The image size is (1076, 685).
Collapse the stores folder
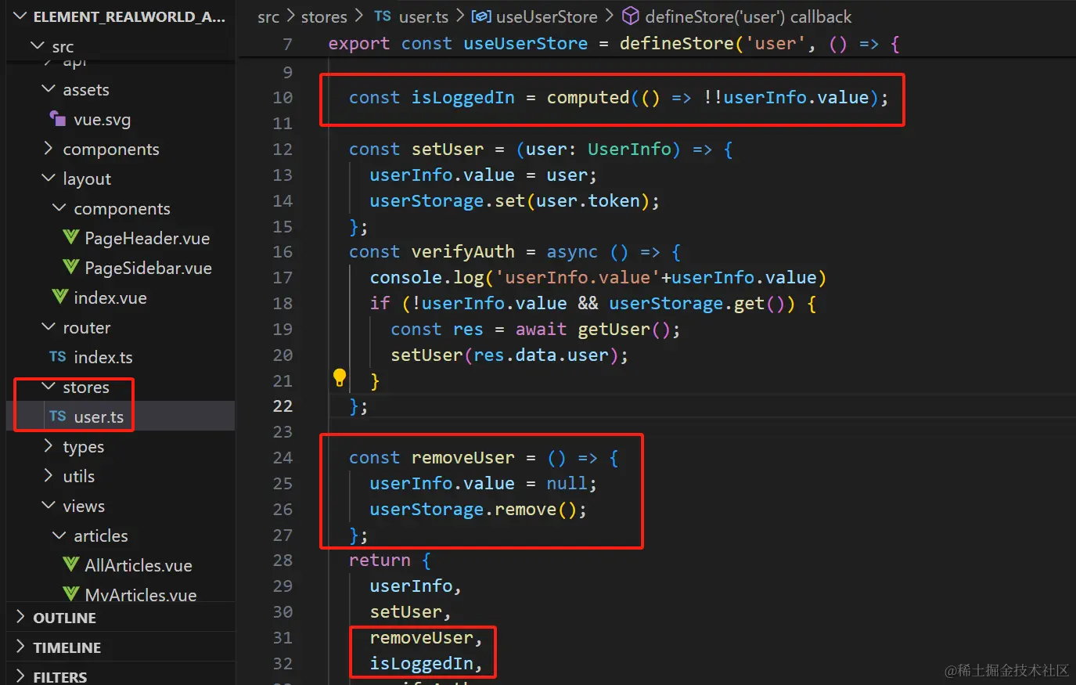coord(49,387)
